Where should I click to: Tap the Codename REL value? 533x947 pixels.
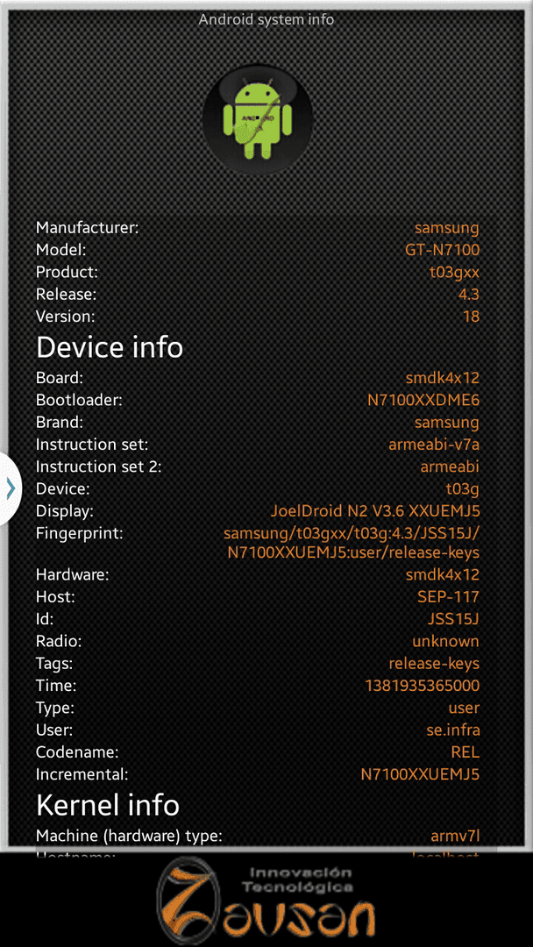[x=465, y=752]
